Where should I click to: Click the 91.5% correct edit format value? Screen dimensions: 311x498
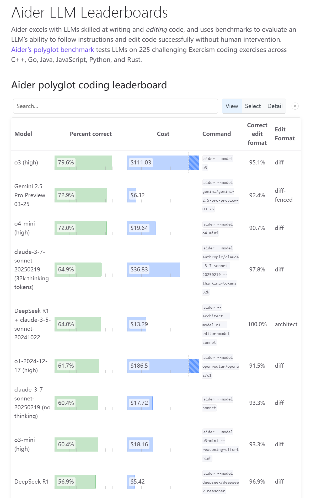click(x=257, y=366)
